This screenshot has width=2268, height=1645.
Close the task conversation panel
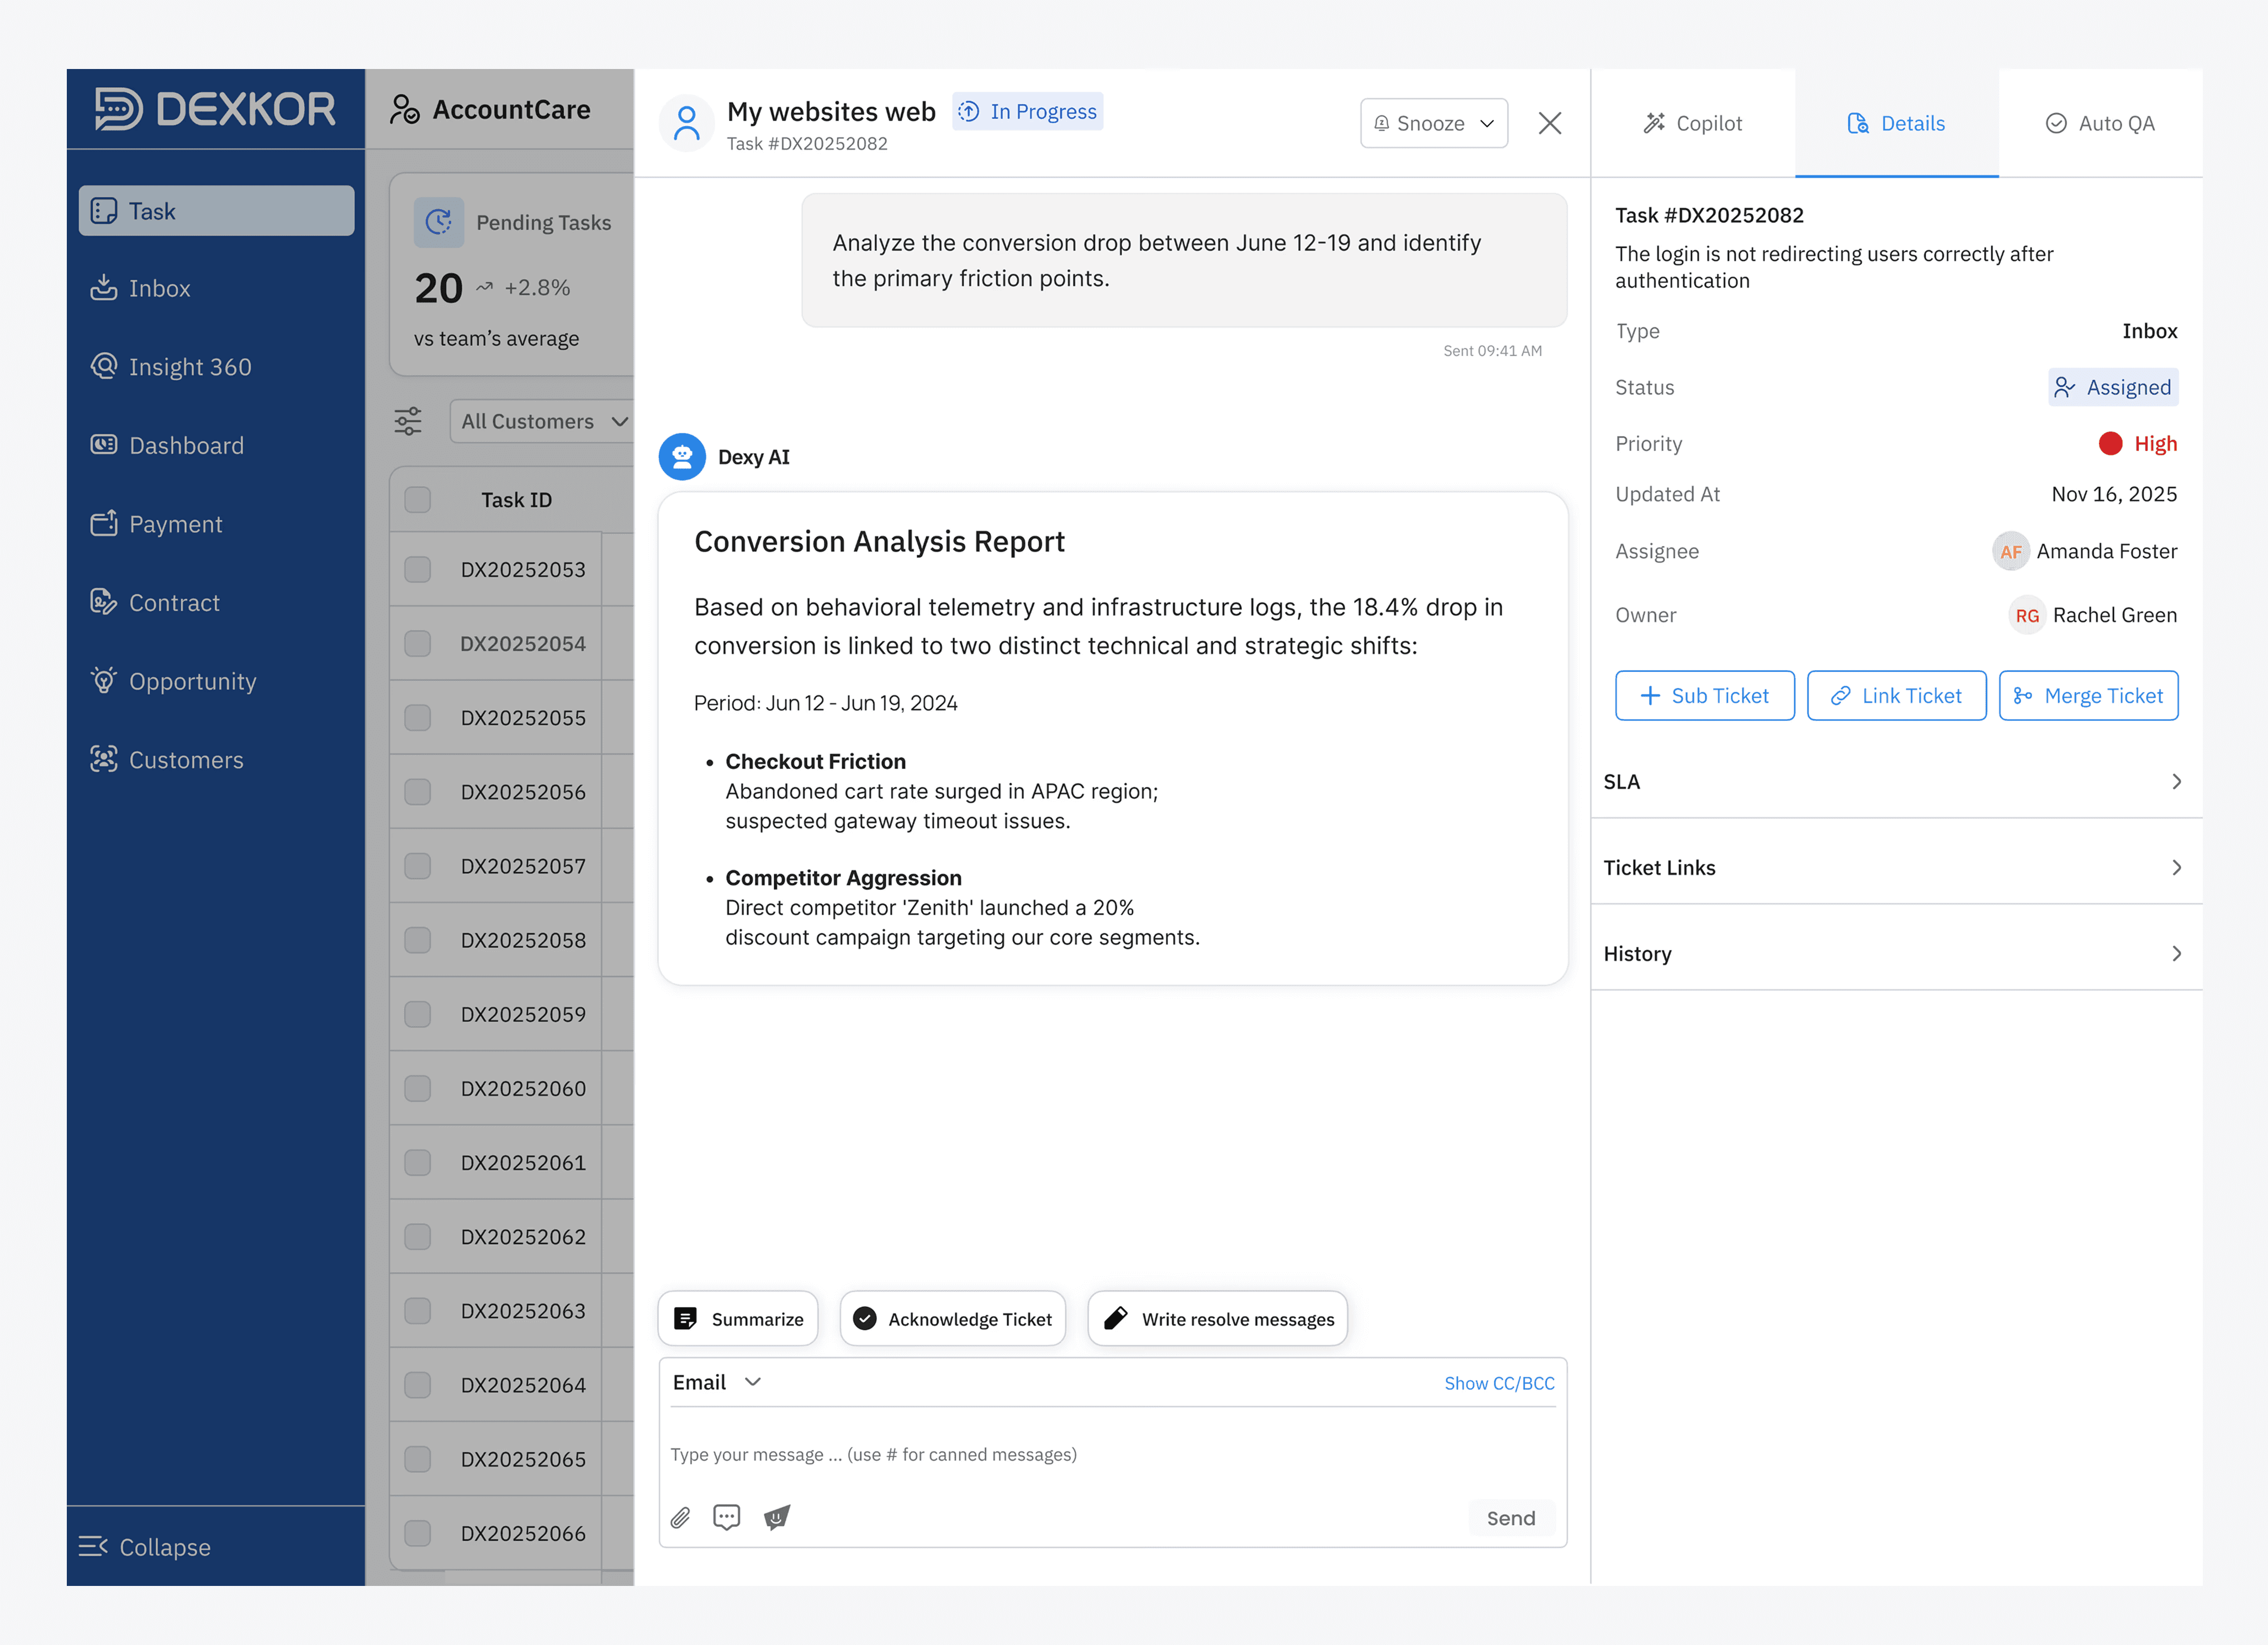1549,123
